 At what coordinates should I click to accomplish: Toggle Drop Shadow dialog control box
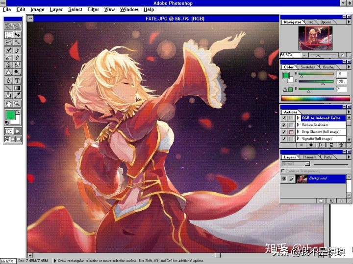point(291,132)
